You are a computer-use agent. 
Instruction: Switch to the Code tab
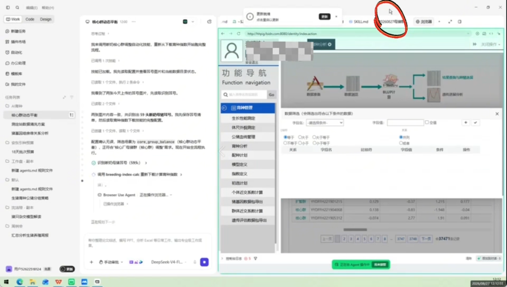point(30,19)
